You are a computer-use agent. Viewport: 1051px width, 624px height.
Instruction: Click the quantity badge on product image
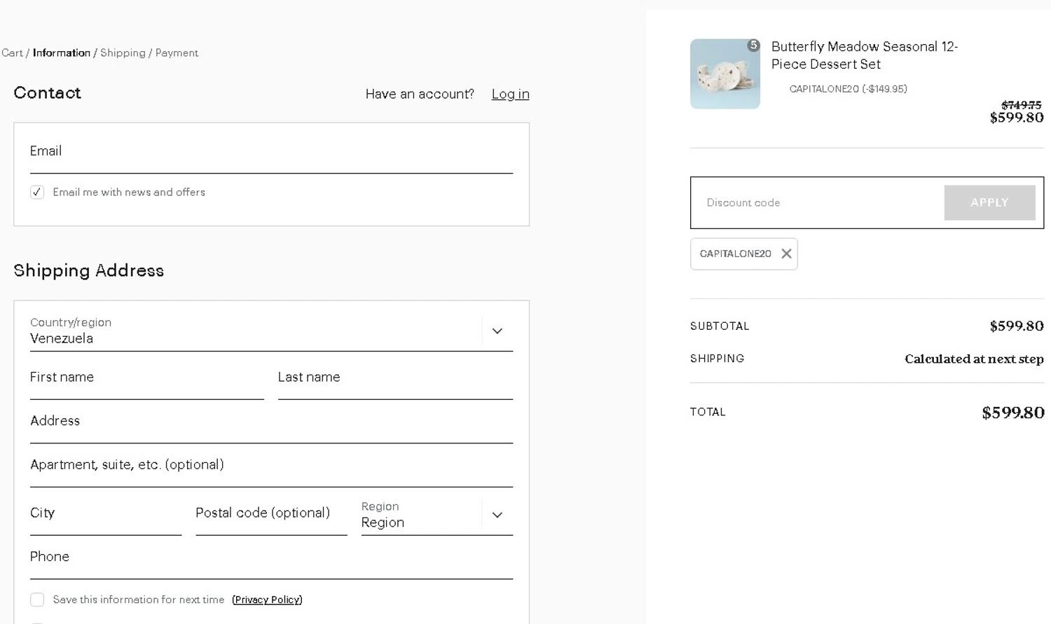(x=753, y=46)
